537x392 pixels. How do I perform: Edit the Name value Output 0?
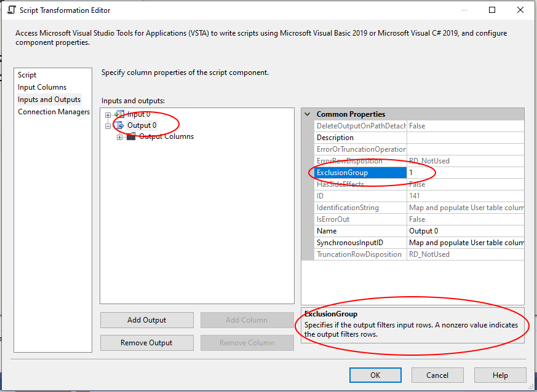tap(466, 231)
